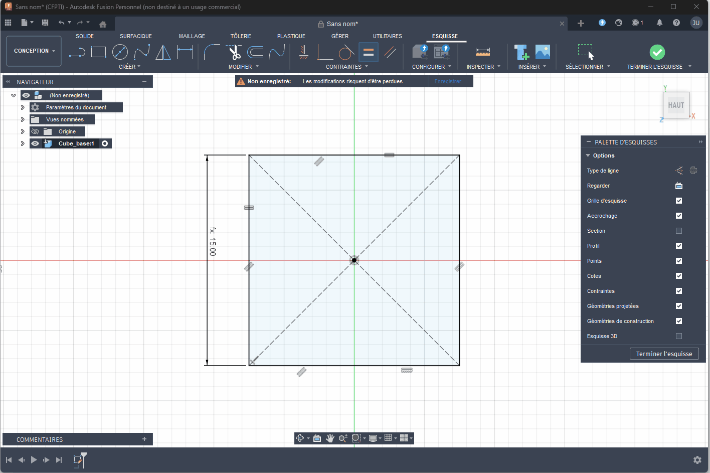Click Enregistrer in the unsaved changes banner
The image size is (710, 473).
[448, 81]
